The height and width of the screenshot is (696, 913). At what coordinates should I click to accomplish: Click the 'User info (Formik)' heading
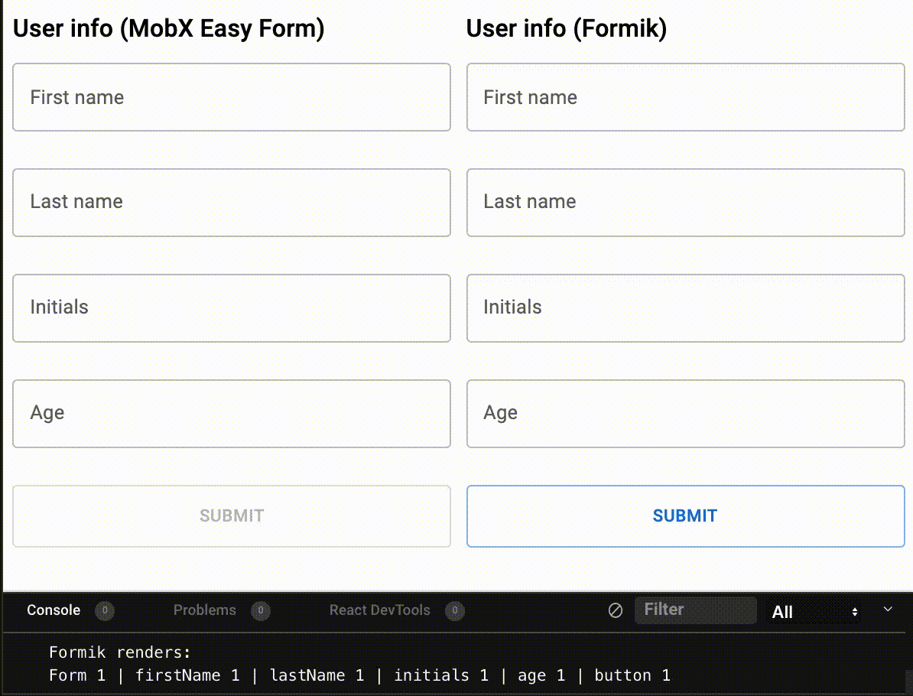tap(567, 28)
